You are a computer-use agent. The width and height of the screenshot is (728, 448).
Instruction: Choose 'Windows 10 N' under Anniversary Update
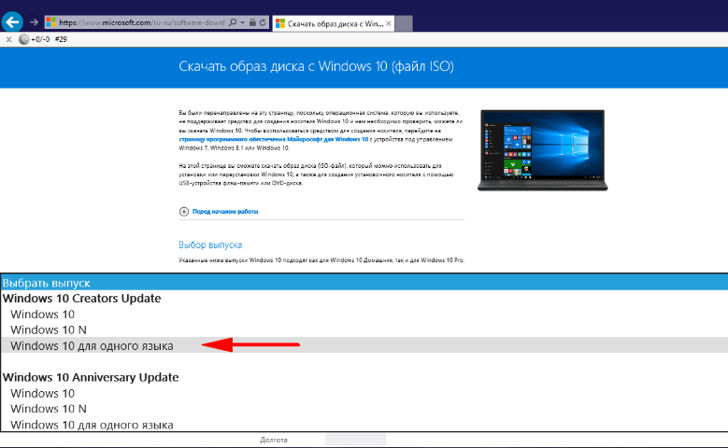point(364,409)
